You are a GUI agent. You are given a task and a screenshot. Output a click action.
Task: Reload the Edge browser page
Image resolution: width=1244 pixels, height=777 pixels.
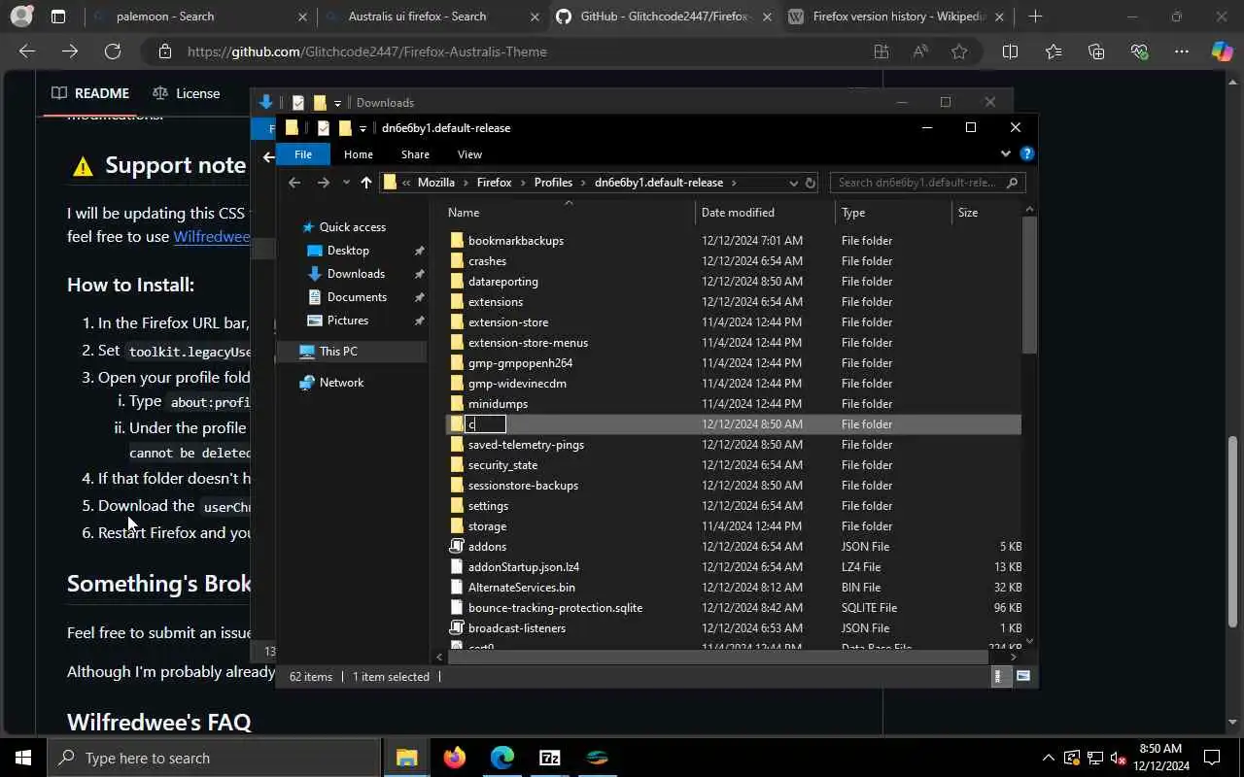coord(113,51)
